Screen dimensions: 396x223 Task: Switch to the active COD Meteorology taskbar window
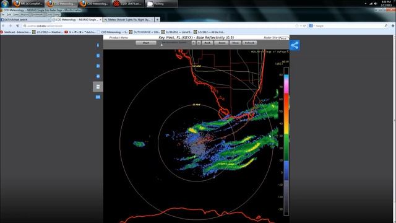tap(61, 4)
